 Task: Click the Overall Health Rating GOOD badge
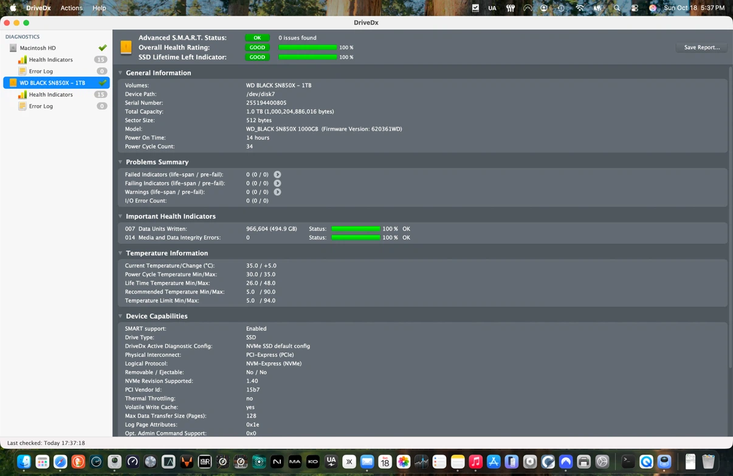click(x=257, y=47)
